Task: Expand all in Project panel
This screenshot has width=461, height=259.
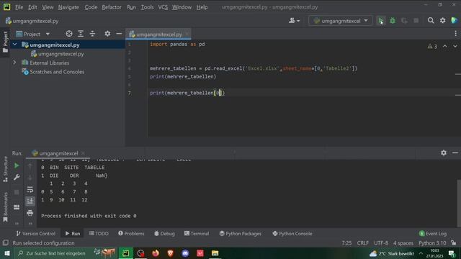Action: (81, 34)
